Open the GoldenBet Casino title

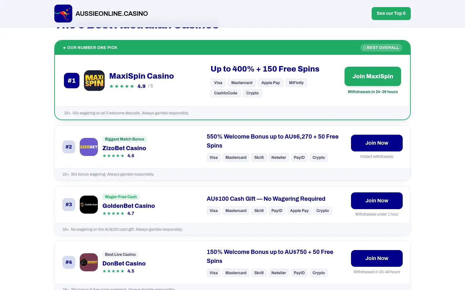[129, 206]
